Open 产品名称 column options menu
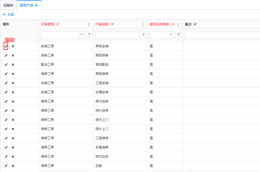Viewport: 260px width, 172px height. point(143,25)
